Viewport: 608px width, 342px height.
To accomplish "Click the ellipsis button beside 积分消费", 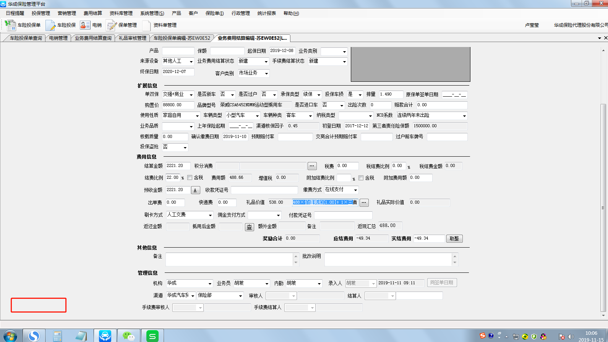I will [312, 166].
